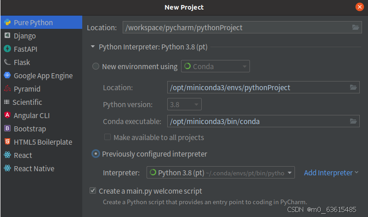Open the Conda environment type dropdown
Viewport: 368px width, 217px height.
pyautogui.click(x=215, y=66)
